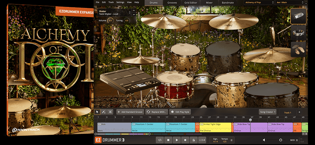
Task: Switch to the Mixer tab
Action: (209, 3)
